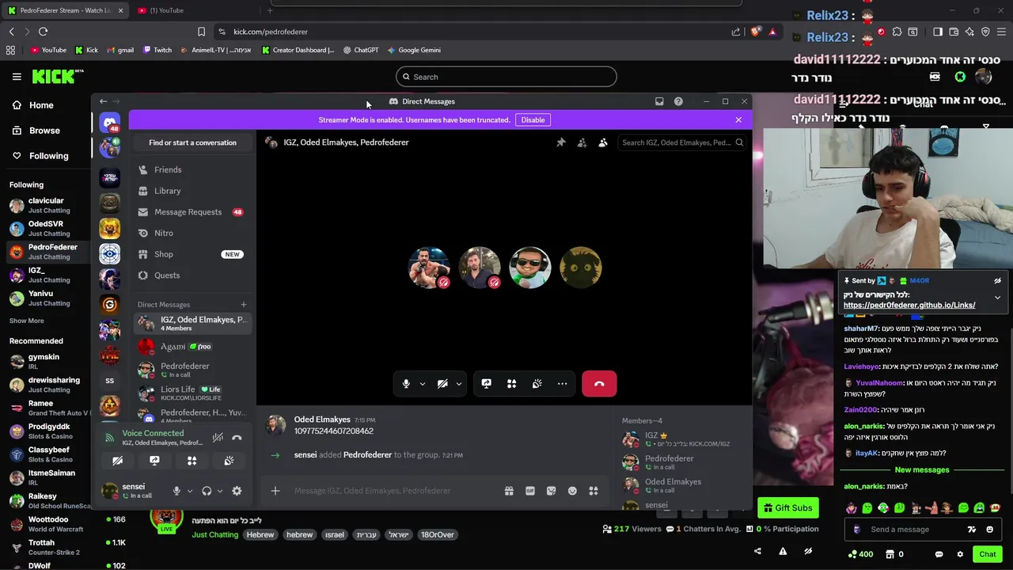Toggle member list icon in the Discord header
This screenshot has height=570, width=1013.
(603, 142)
